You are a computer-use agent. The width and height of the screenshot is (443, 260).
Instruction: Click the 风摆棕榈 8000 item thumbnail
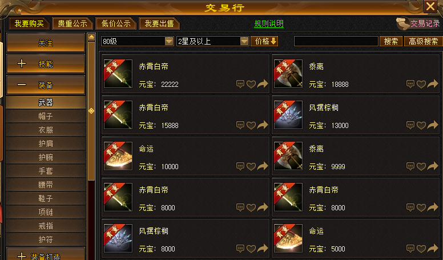118,238
